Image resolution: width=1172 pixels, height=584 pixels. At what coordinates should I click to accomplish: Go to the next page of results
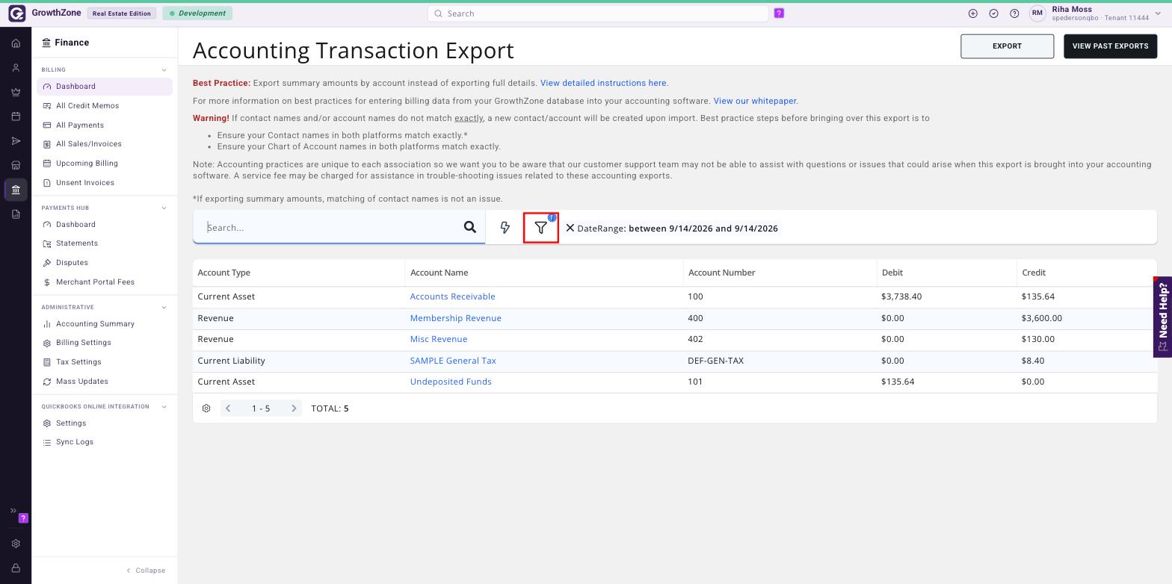click(x=294, y=409)
